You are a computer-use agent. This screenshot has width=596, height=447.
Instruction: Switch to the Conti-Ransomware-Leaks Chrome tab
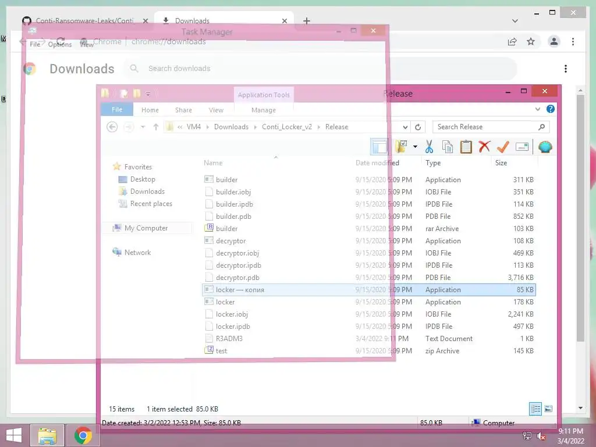click(x=84, y=21)
